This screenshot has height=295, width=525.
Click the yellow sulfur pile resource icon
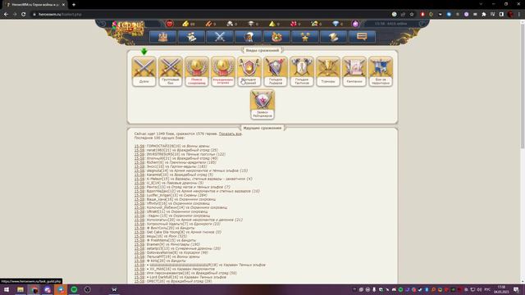pyautogui.click(x=272, y=24)
